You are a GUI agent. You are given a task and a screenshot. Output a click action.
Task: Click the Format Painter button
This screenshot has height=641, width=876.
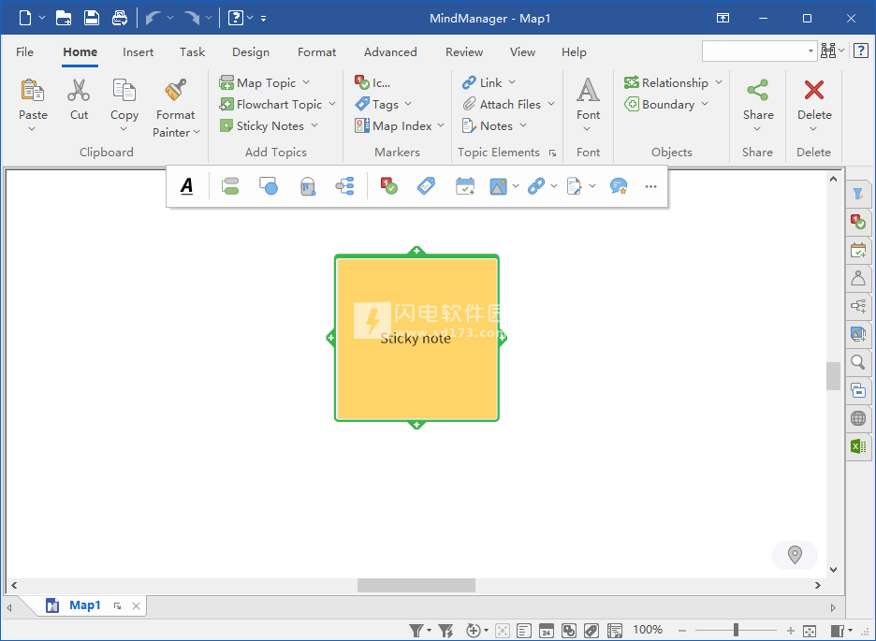coord(175,109)
